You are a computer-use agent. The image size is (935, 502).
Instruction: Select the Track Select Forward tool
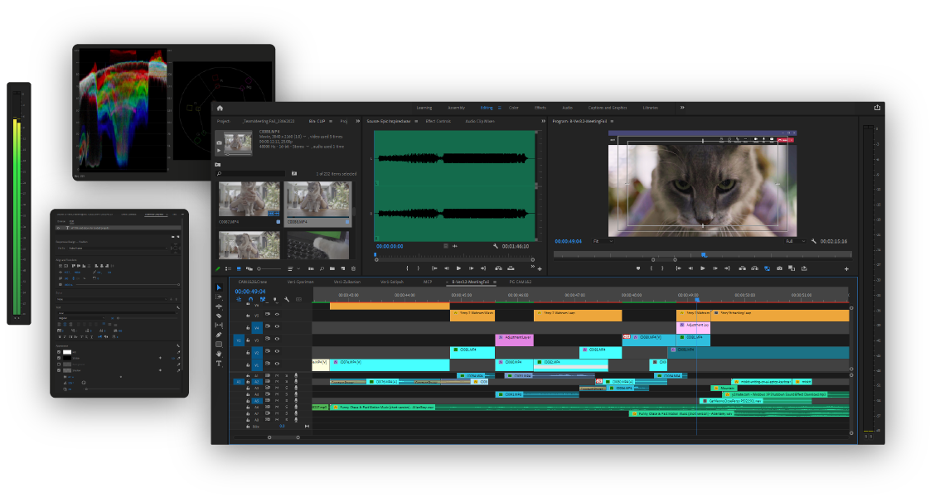219,297
